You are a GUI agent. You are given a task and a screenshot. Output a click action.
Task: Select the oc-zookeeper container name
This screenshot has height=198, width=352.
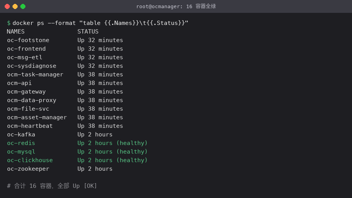click(x=28, y=169)
